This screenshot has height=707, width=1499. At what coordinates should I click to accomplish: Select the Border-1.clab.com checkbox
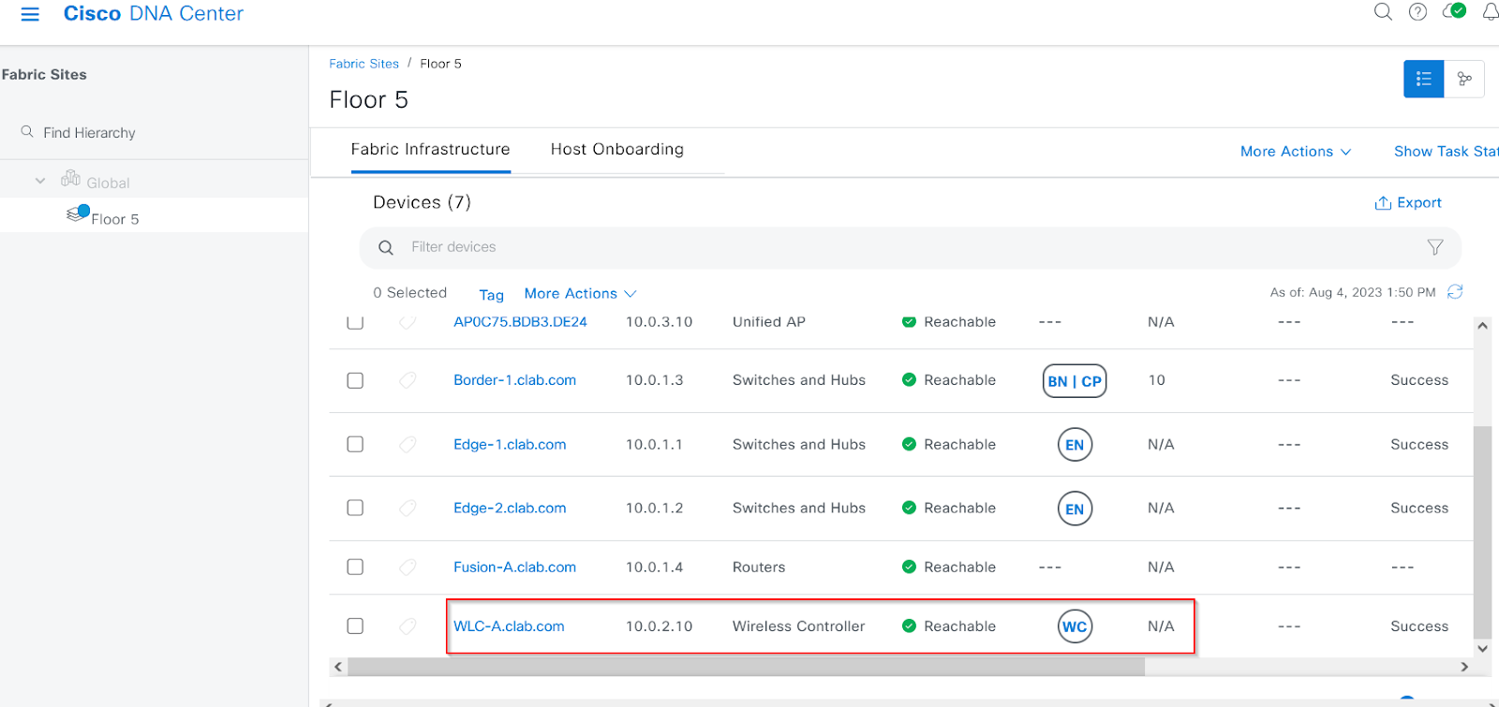(x=355, y=380)
